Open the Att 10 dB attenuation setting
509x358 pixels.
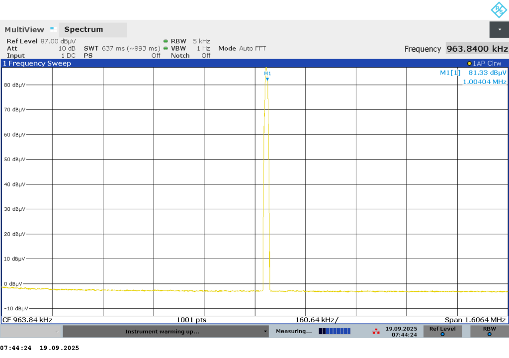(x=41, y=48)
